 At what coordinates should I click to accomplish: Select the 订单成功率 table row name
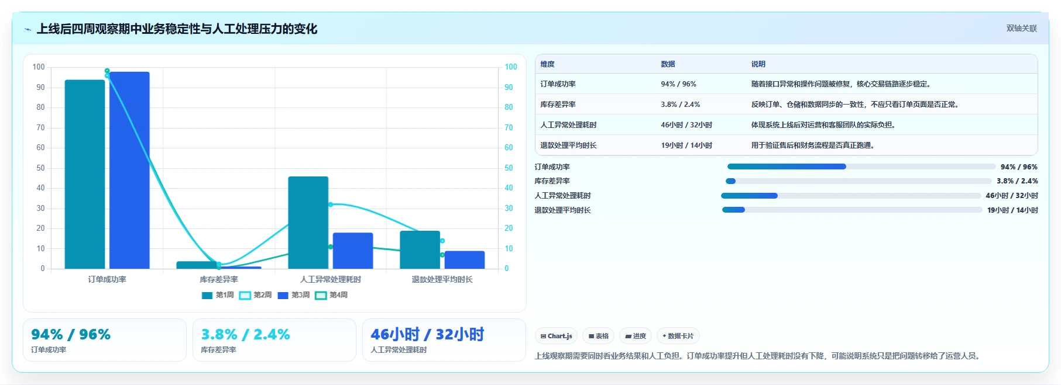558,84
